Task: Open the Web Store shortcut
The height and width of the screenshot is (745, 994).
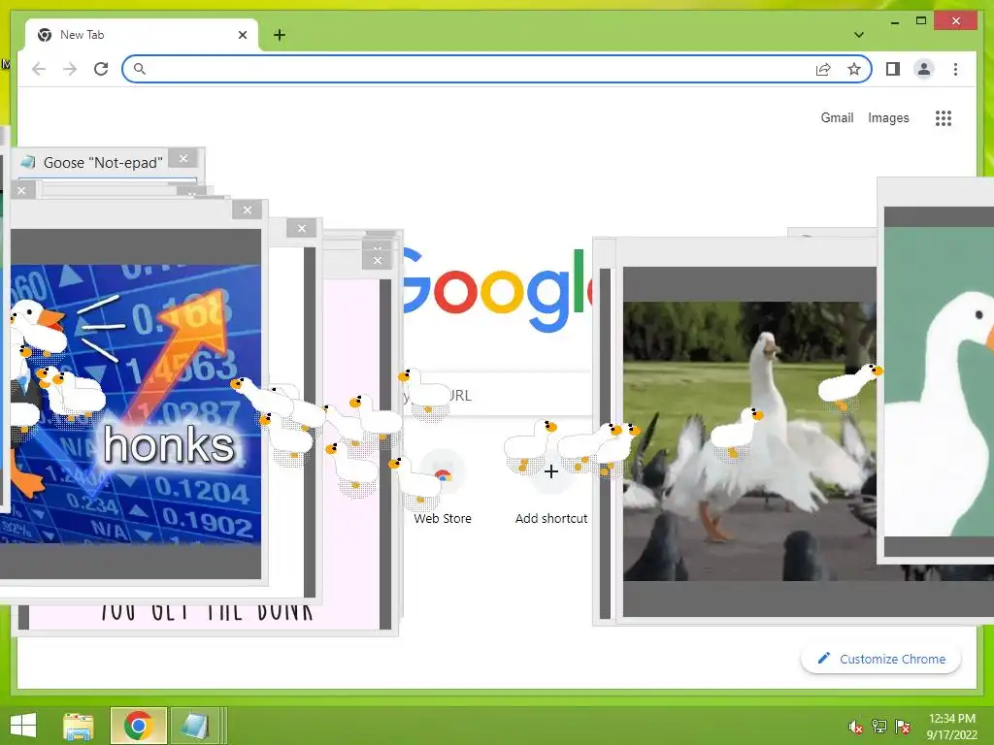Action: click(x=443, y=488)
